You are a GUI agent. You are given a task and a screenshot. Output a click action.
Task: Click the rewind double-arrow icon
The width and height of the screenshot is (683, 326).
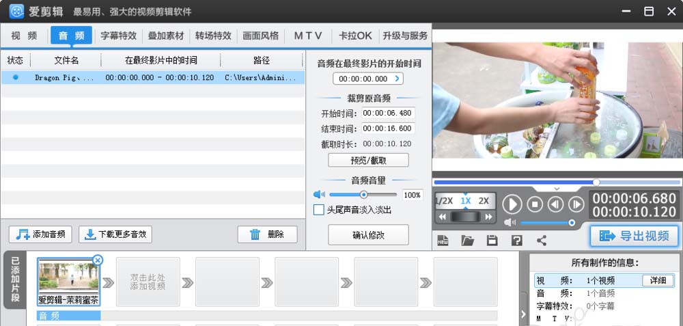coord(443,217)
